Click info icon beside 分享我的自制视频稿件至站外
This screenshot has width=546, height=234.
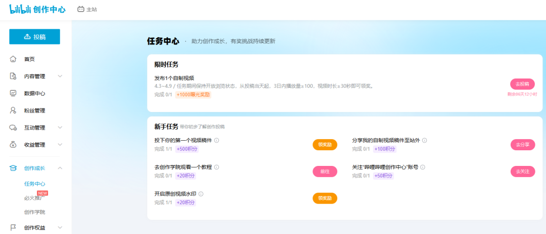point(425,140)
